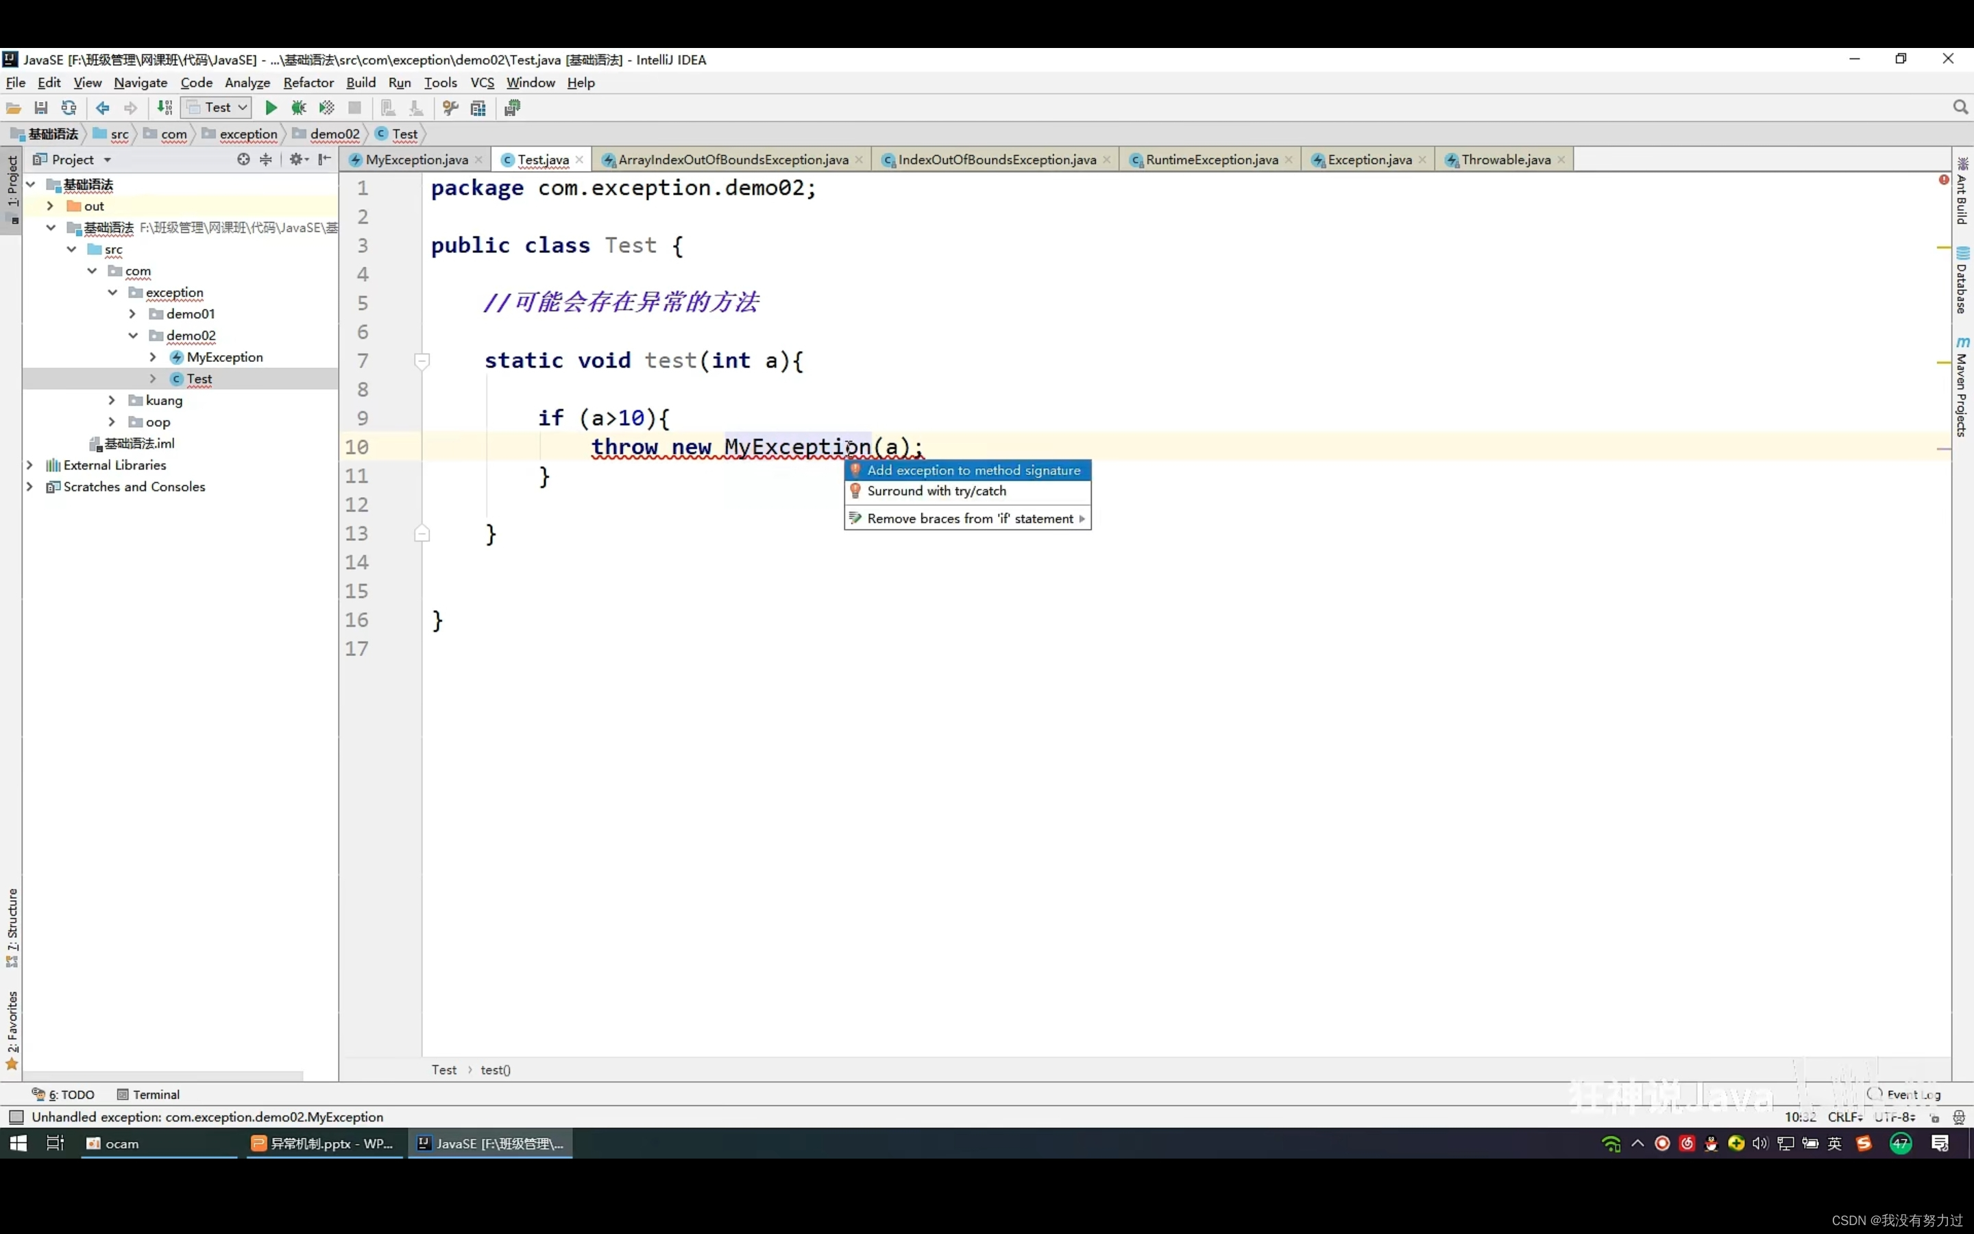Viewport: 1974px width, 1234px height.
Task: Open Windows Start menu
Action: tap(18, 1144)
